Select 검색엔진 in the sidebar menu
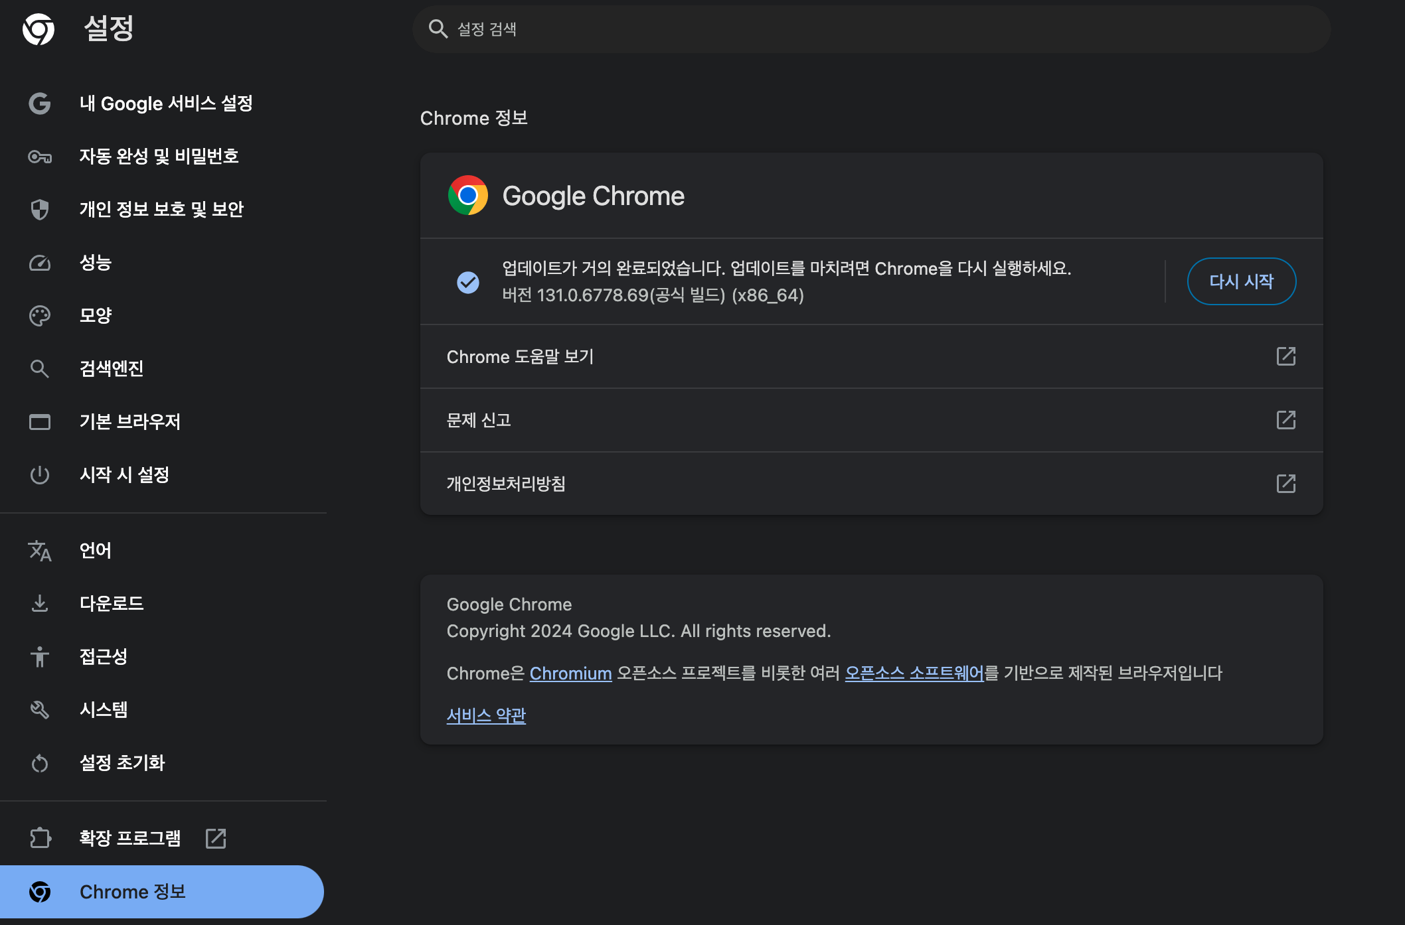Image resolution: width=1405 pixels, height=925 pixels. pyautogui.click(x=112, y=369)
